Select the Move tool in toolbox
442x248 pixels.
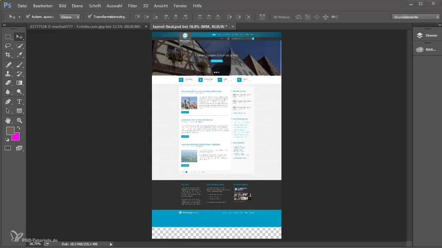pyautogui.click(x=20, y=37)
